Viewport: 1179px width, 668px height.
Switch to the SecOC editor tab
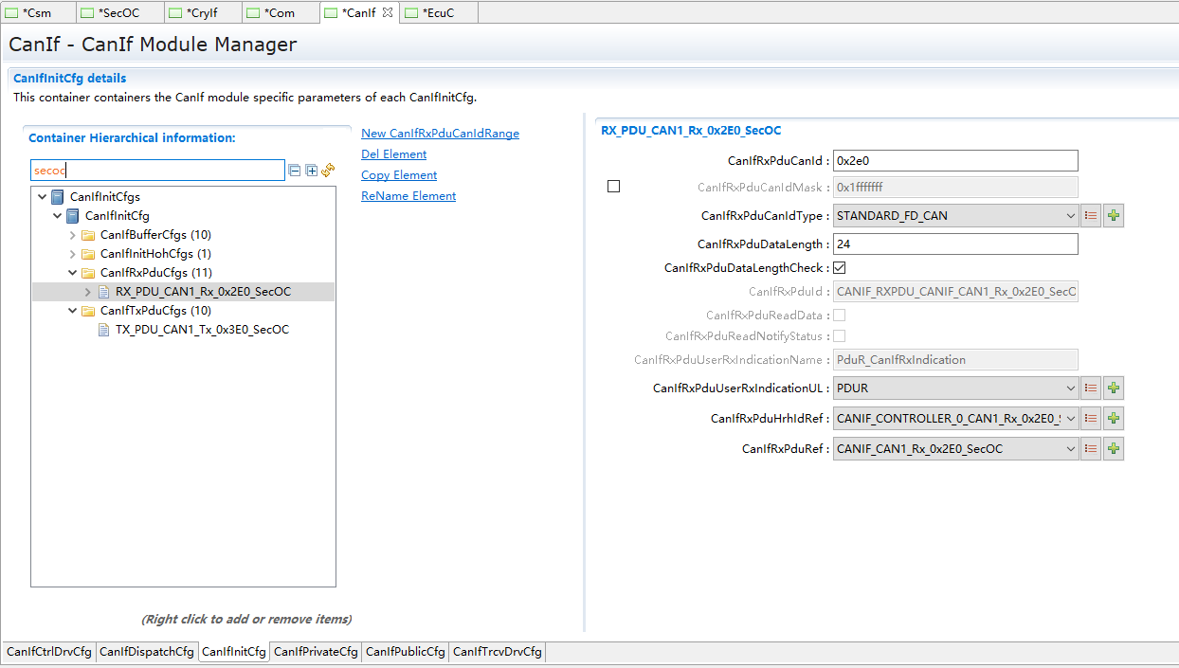(118, 13)
